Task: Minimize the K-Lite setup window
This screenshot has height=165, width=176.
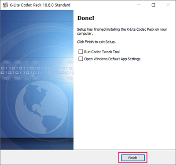Action: click(139, 5)
